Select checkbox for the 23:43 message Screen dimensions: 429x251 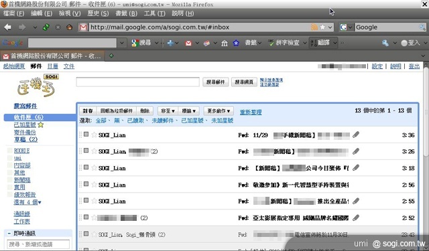[86, 234]
